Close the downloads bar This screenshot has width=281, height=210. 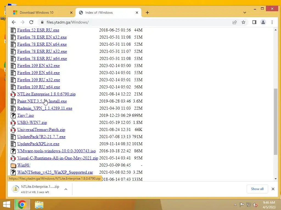click(273, 189)
